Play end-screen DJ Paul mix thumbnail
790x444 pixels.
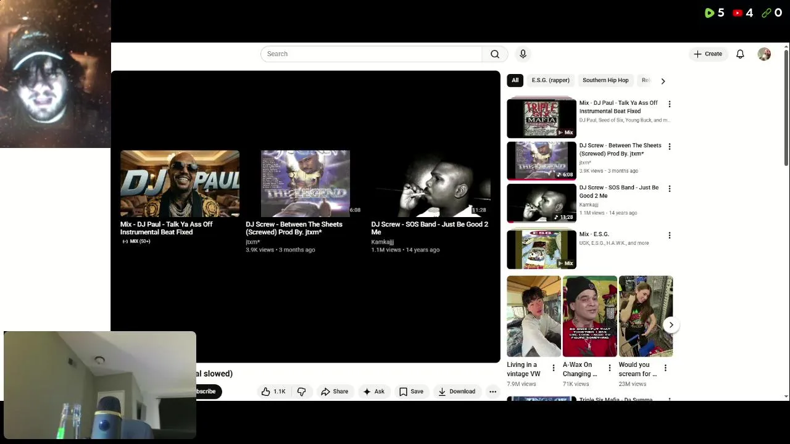(180, 184)
